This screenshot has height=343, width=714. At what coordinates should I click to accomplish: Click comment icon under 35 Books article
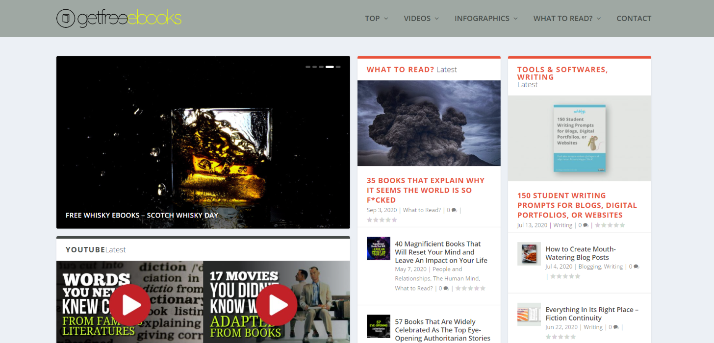454,210
